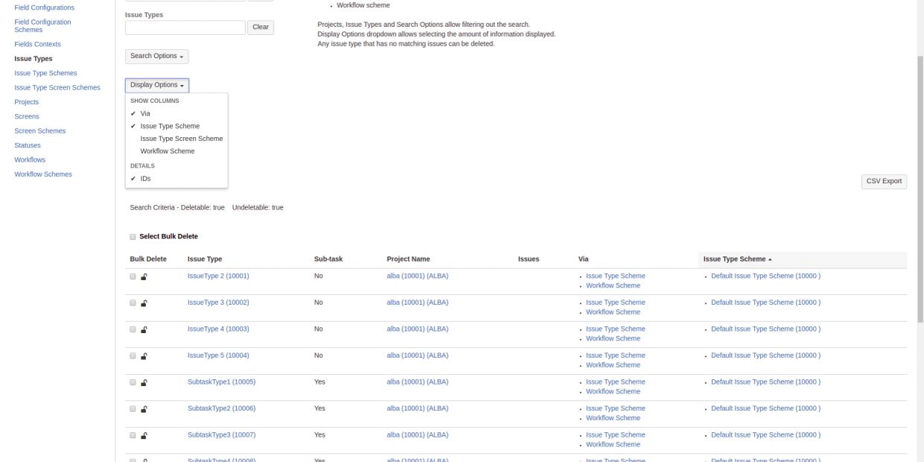Click the Via column header
924x462 pixels.
coord(583,259)
